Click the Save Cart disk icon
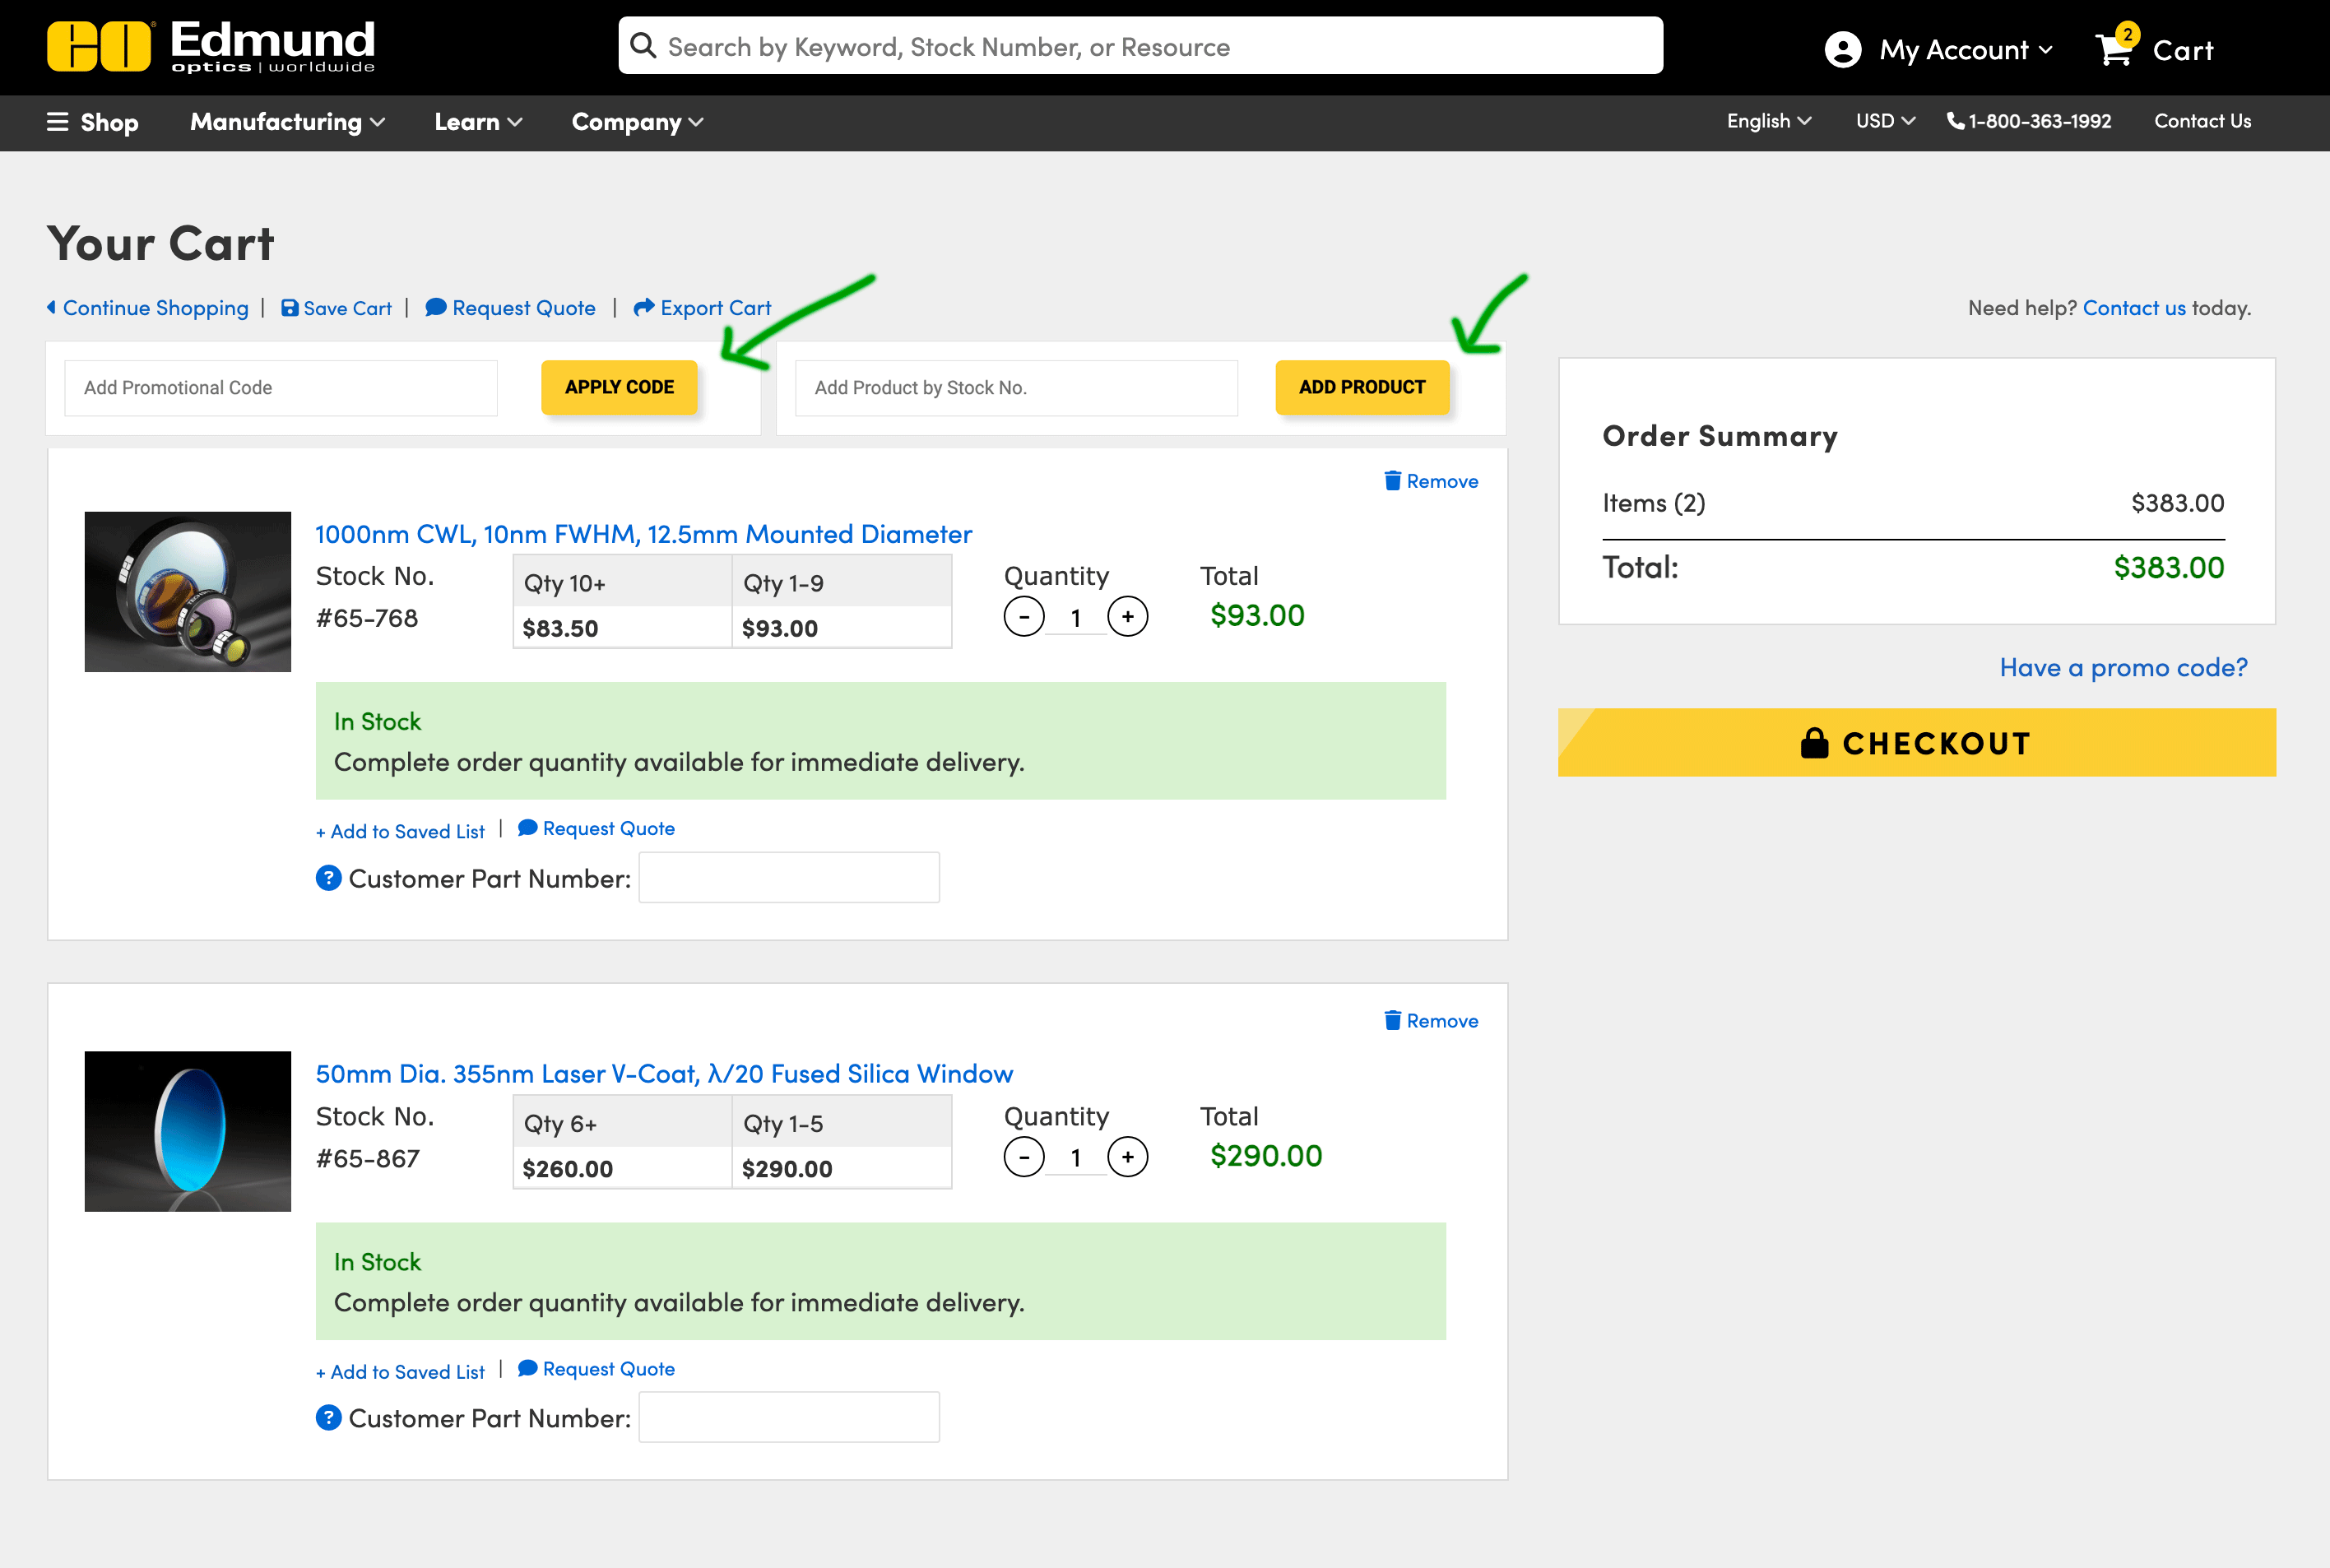Viewport: 2330px width, 1568px height. point(289,308)
